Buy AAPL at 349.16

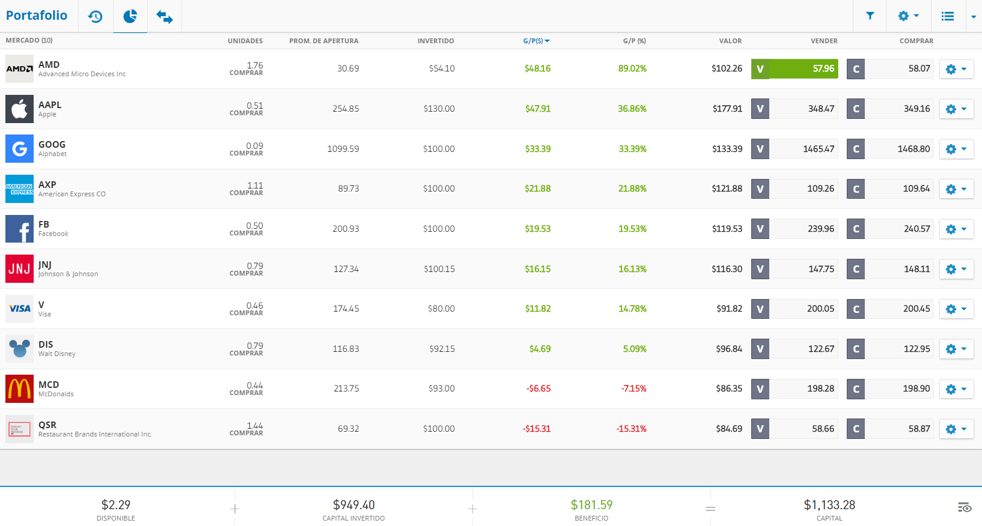(890, 109)
